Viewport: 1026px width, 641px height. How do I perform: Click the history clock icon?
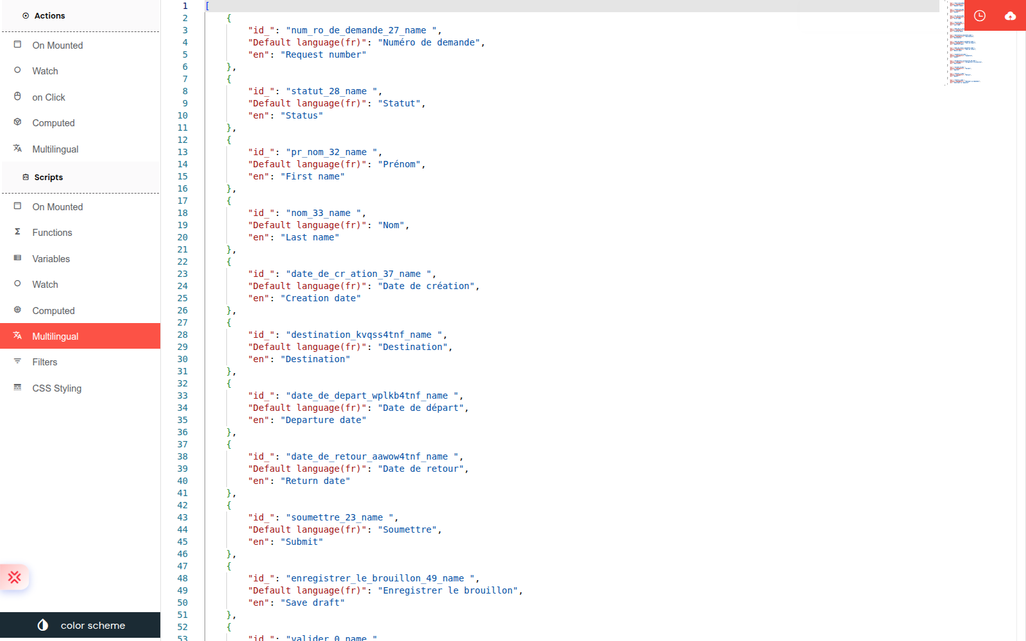tap(980, 15)
